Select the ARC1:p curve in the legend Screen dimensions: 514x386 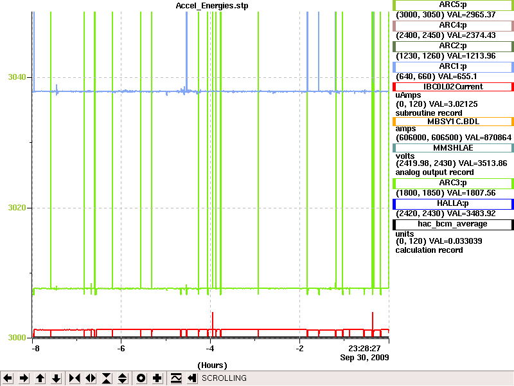(453, 67)
